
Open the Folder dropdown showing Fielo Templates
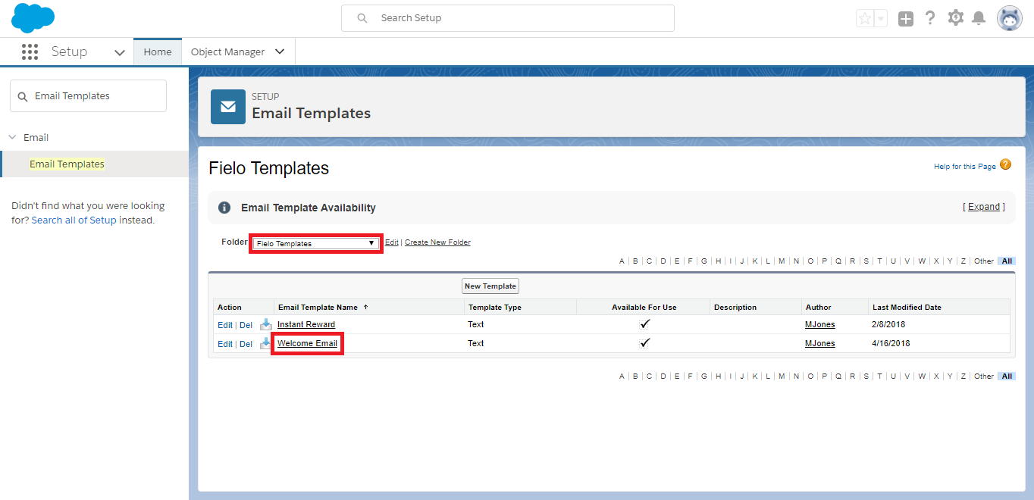pos(316,243)
